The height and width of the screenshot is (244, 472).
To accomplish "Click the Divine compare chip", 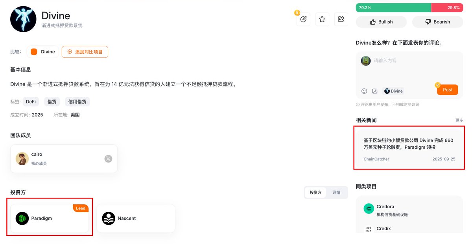I will (x=43, y=52).
